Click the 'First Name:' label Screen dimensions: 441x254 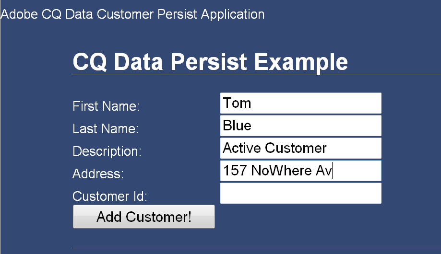point(106,106)
